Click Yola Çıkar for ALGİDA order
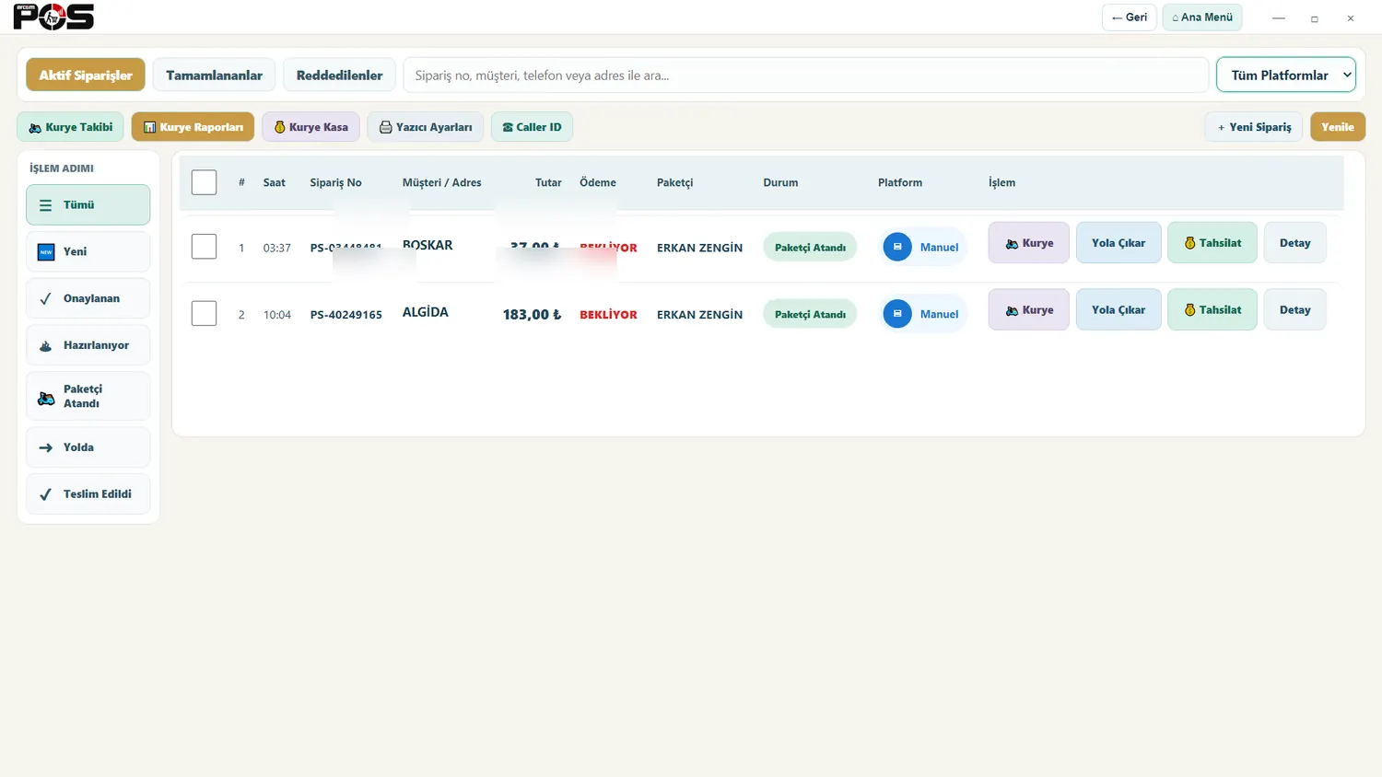The image size is (1382, 777). (x=1118, y=310)
